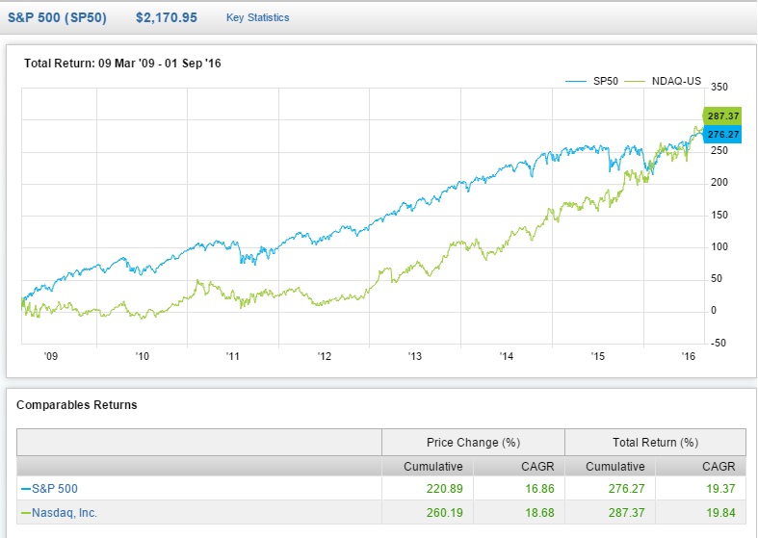This screenshot has width=758, height=538.
Task: Select the Price Change (%) column header
Action: (x=473, y=443)
